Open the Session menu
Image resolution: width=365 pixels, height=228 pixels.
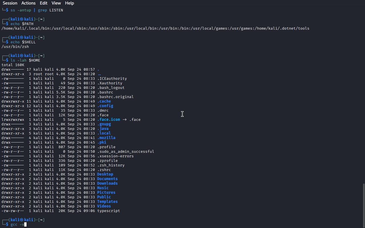coord(10,3)
